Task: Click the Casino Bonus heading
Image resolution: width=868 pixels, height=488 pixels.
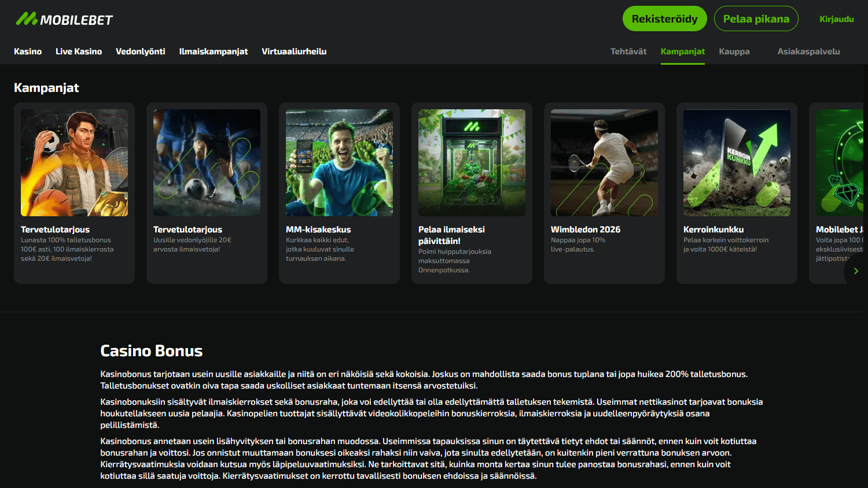Action: (x=152, y=351)
